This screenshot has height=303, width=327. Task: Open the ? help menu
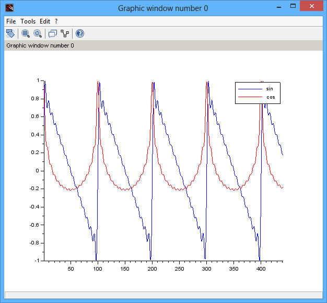pyautogui.click(x=56, y=21)
